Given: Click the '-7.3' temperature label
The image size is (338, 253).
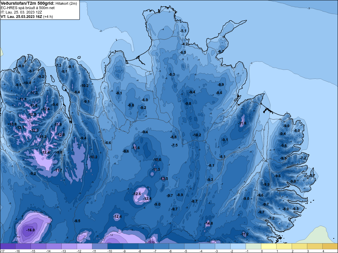Looking at the screenshot, I should [x=58, y=65].
